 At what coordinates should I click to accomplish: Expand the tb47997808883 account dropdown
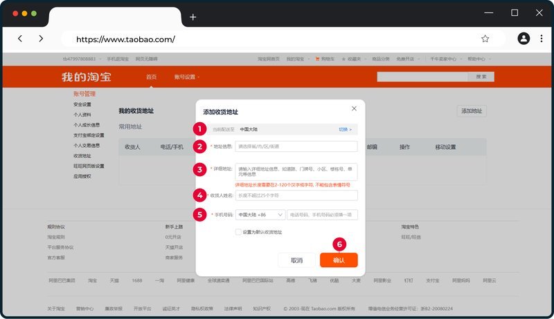click(x=82, y=59)
